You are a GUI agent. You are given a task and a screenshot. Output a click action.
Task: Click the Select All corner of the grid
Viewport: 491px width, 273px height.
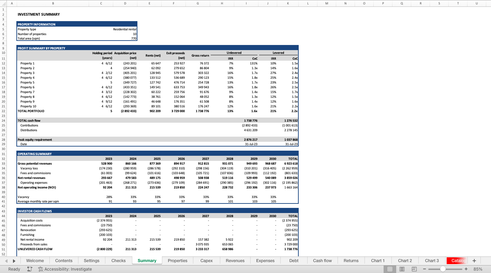coord(3,3)
